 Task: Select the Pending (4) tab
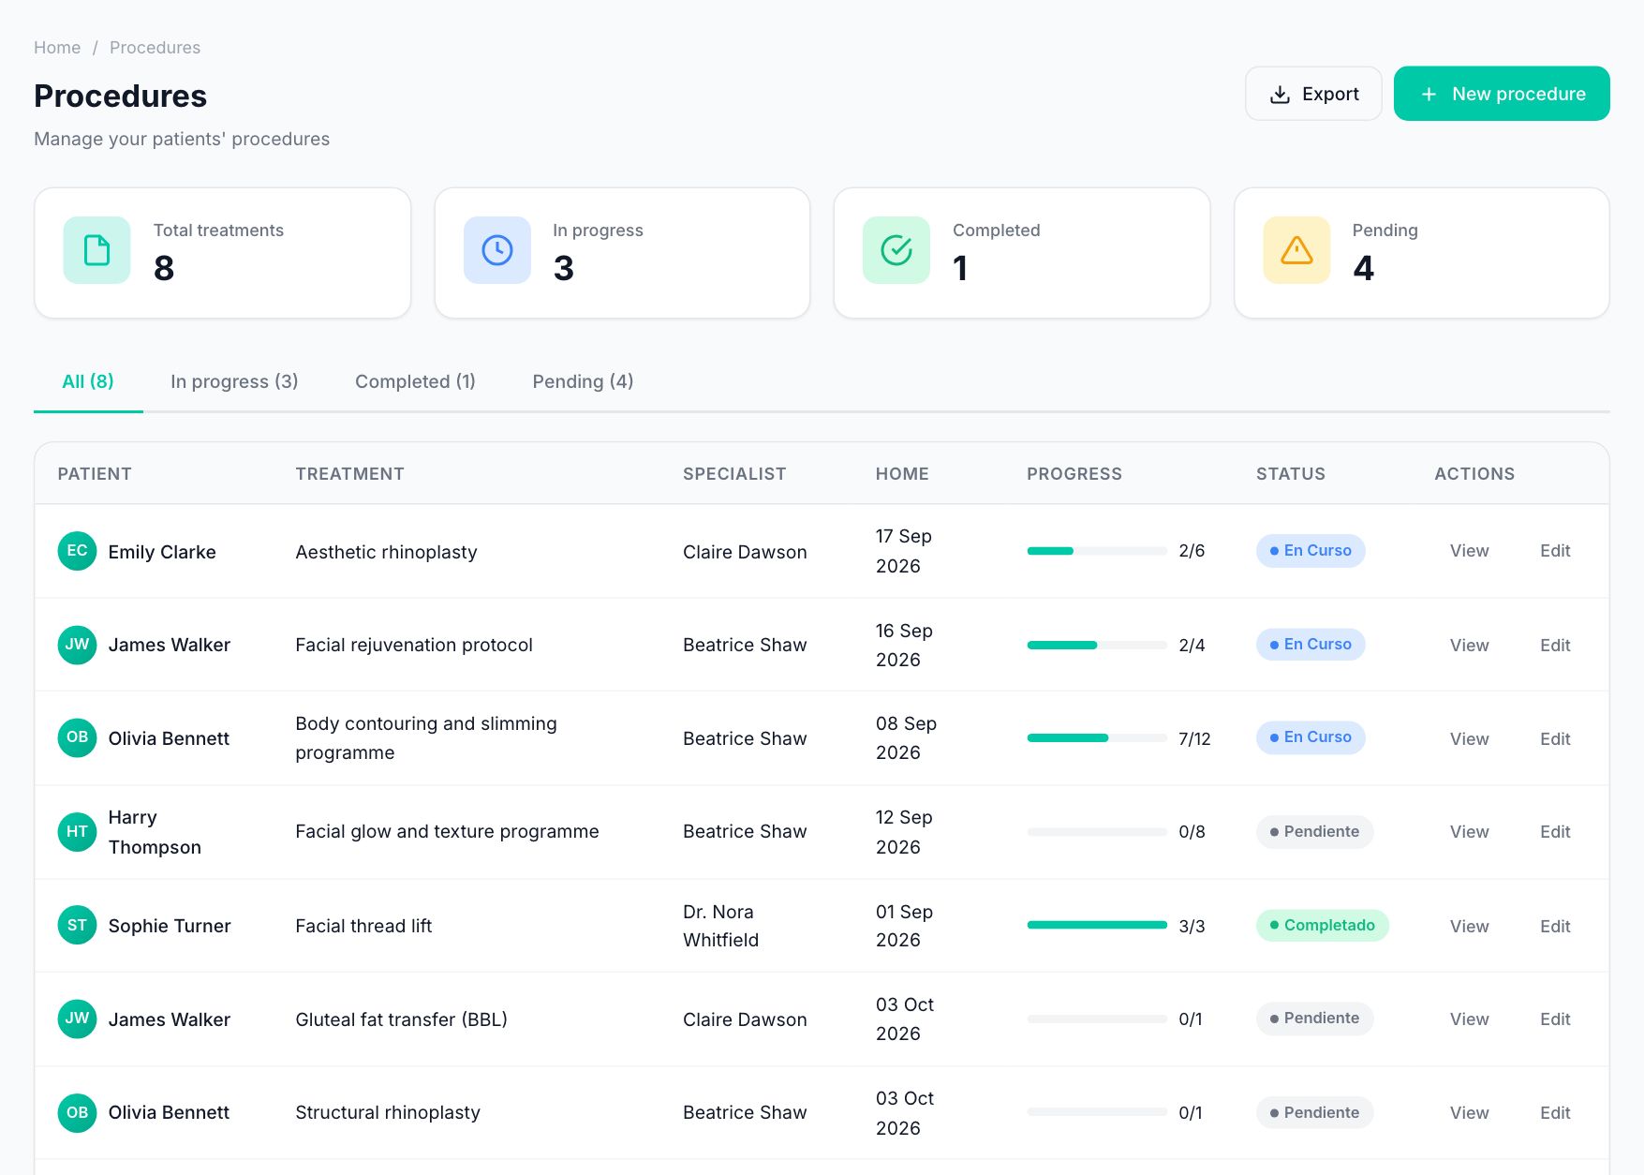583,381
